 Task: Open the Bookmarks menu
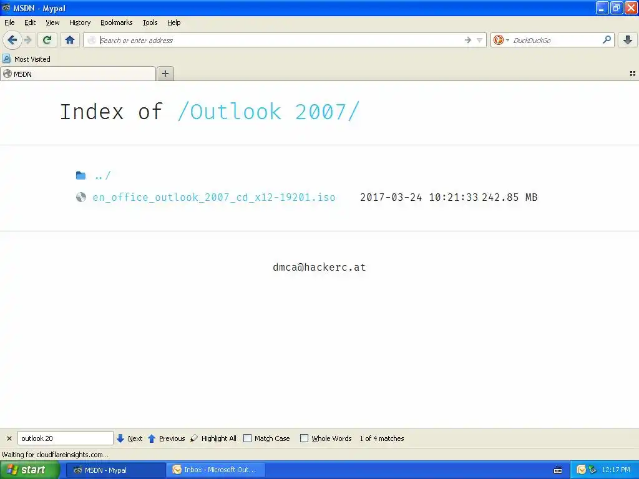point(117,22)
